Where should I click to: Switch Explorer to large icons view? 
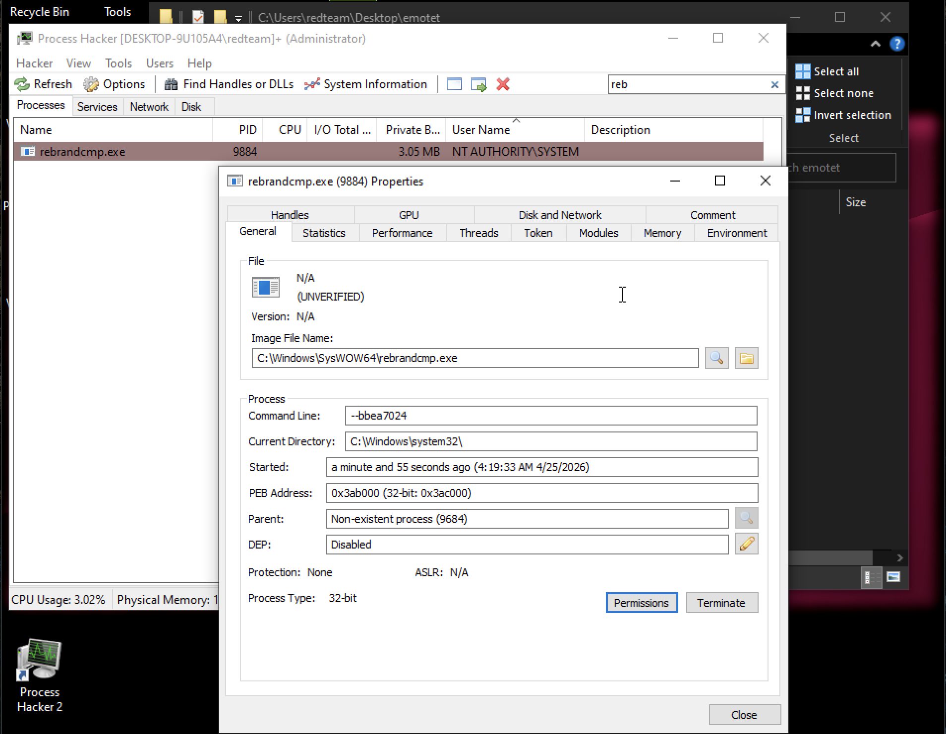[x=893, y=577]
